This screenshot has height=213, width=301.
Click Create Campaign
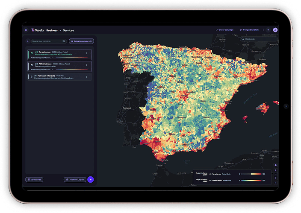(226, 30)
